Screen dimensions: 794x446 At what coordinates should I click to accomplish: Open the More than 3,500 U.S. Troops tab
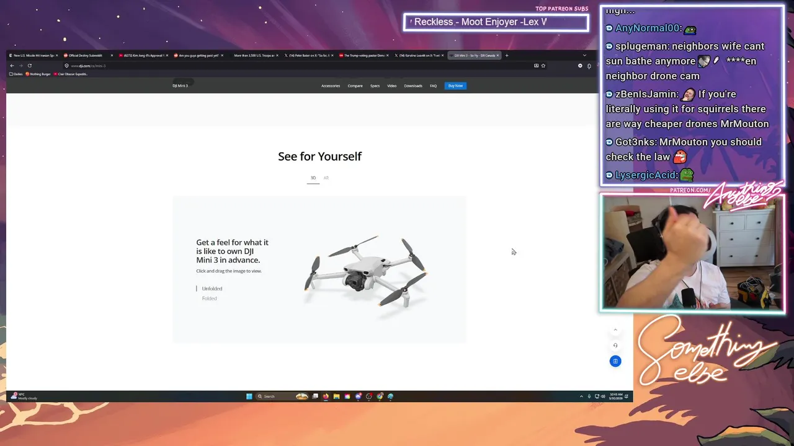click(x=253, y=55)
